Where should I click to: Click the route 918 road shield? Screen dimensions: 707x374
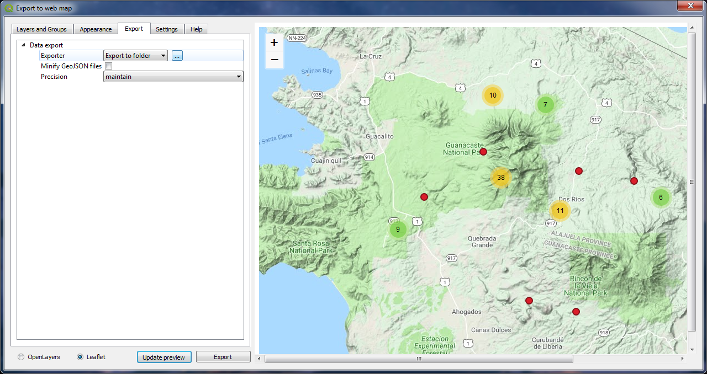coord(604,332)
